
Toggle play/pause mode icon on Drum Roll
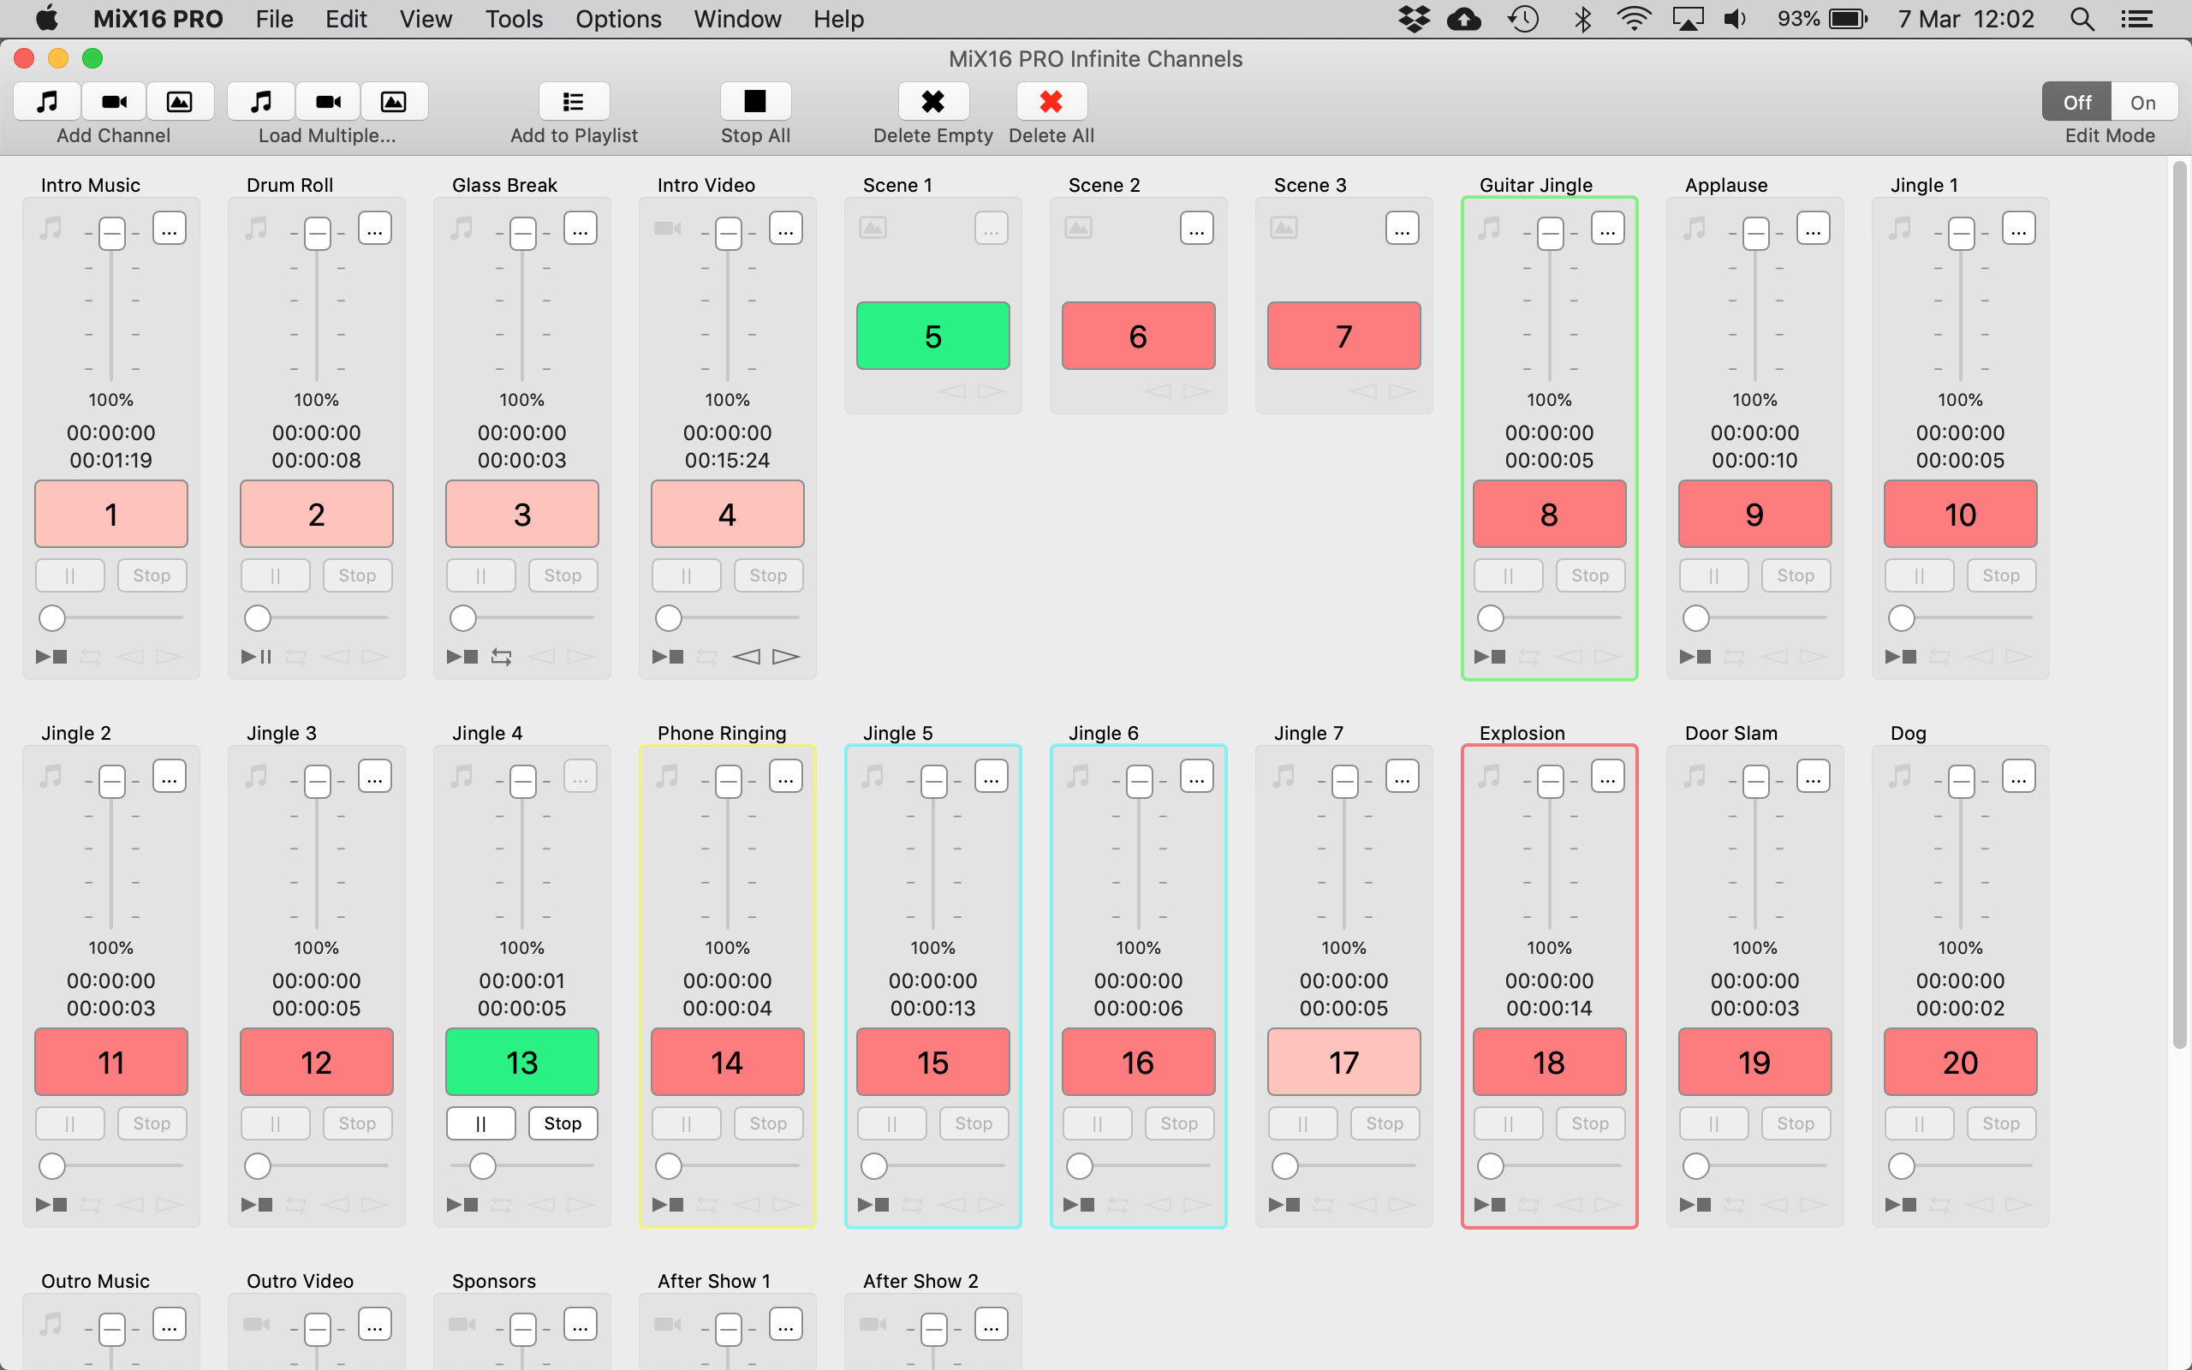coord(256,657)
